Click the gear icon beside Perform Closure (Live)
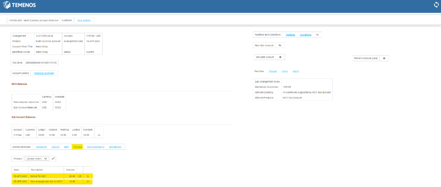 (384, 58)
